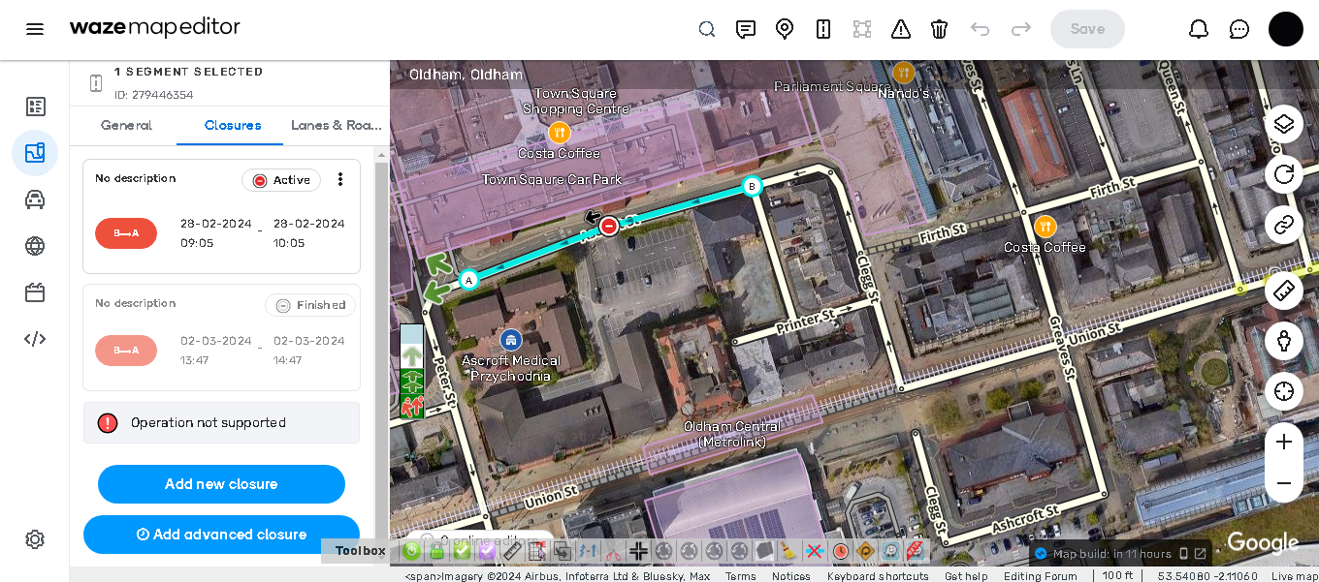The image size is (1319, 582).
Task: Open the Get help link
Action: click(x=966, y=576)
